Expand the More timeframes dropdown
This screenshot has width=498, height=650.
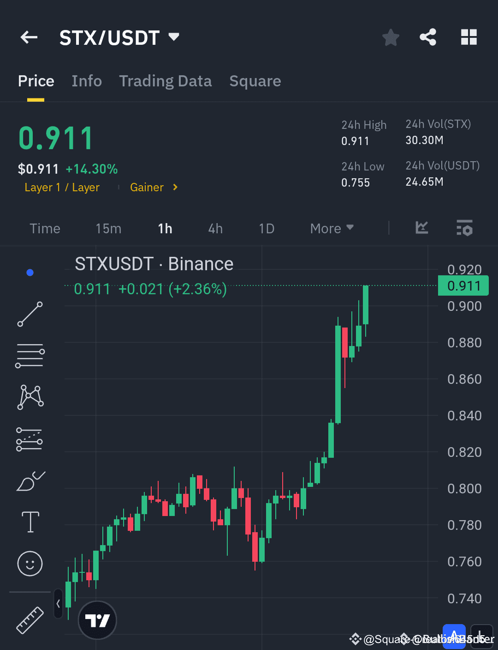331,228
